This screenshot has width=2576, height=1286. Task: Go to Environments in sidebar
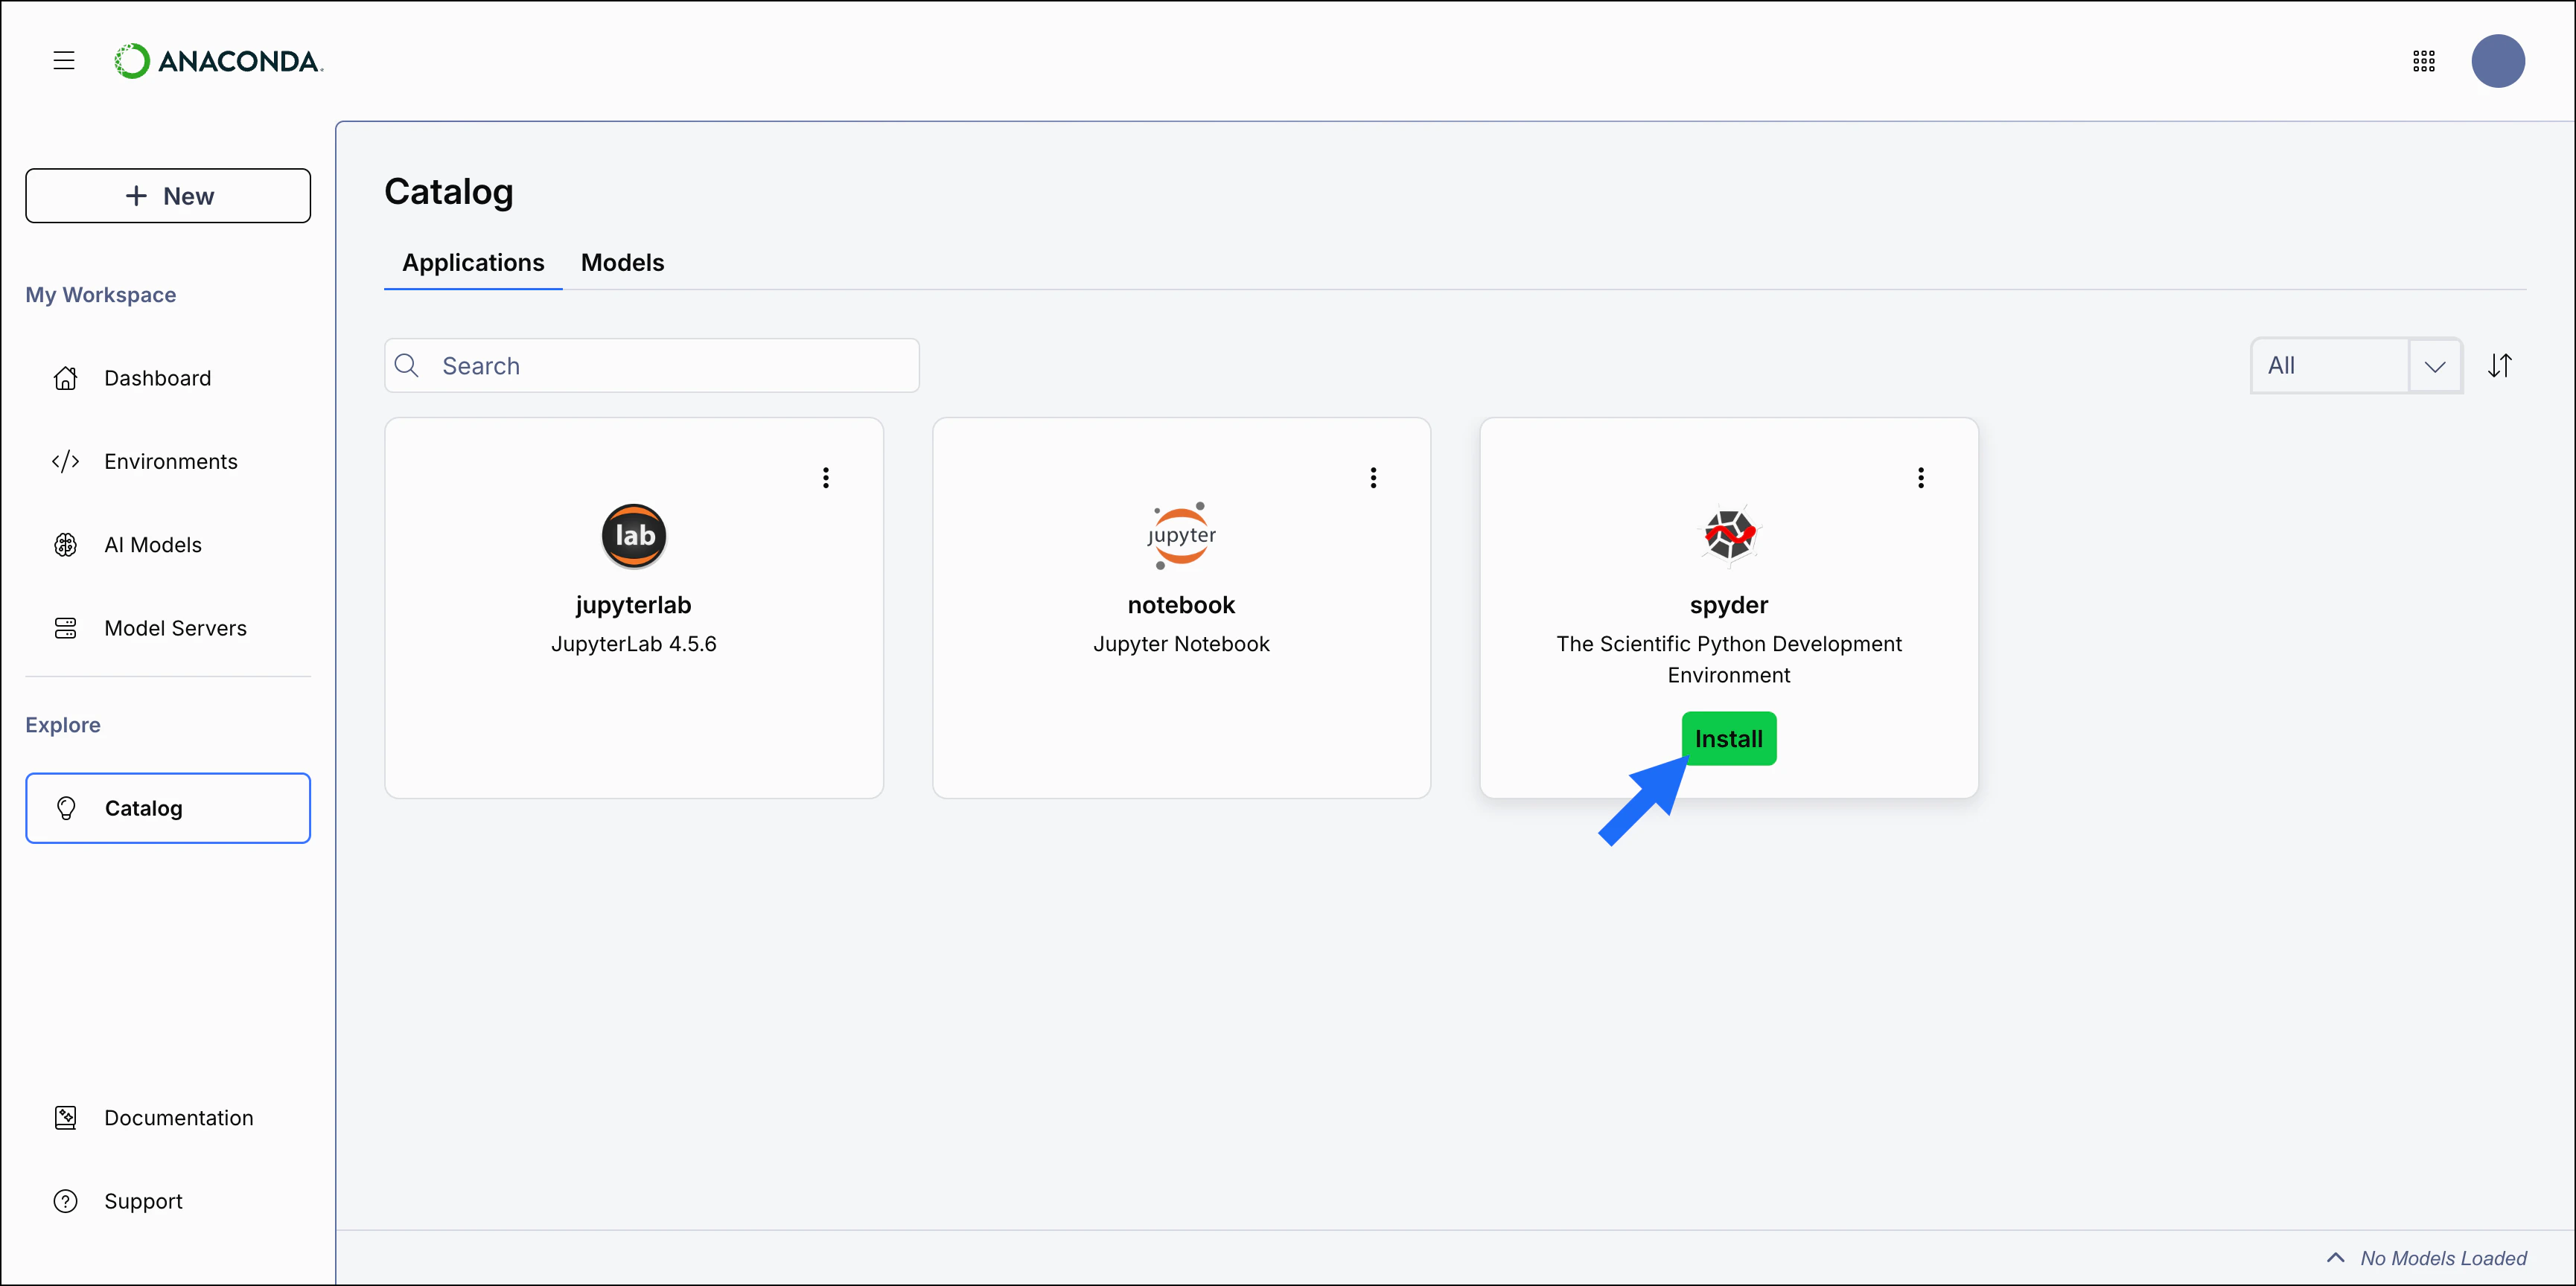tap(170, 461)
